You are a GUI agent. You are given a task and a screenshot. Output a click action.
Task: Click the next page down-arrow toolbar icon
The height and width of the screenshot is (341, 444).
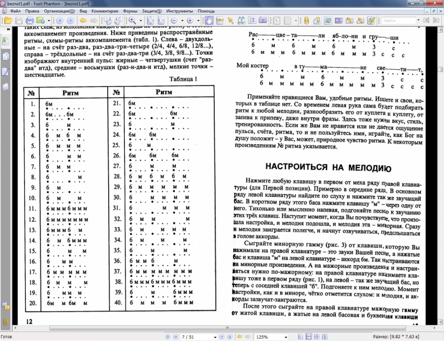[70, 21]
